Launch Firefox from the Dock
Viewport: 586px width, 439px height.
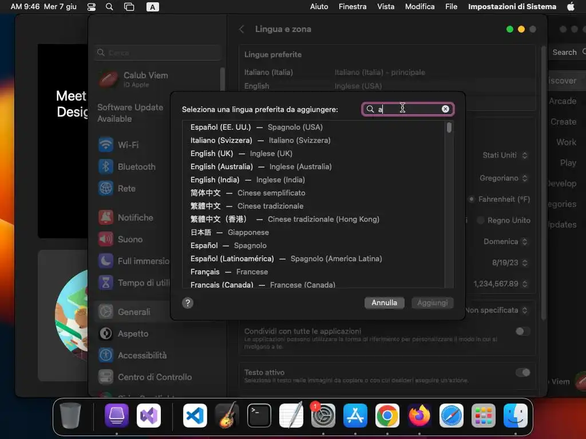point(419,416)
